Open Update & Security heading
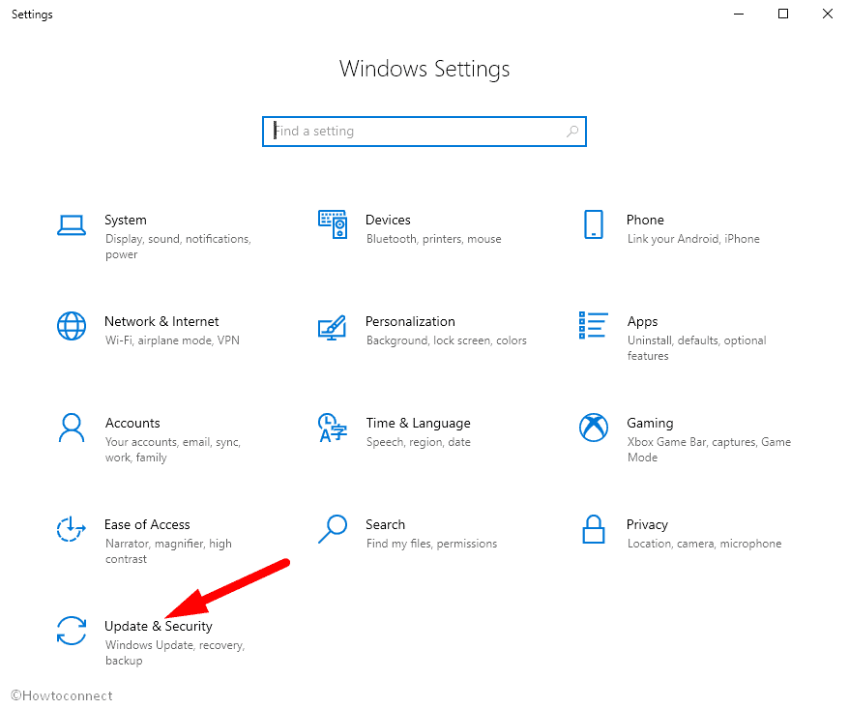Image resolution: width=849 pixels, height=709 pixels. pyautogui.click(x=159, y=627)
